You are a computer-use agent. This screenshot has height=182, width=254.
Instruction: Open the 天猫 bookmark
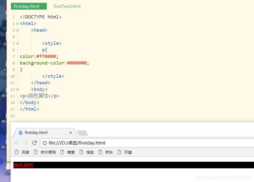pyautogui.click(x=125, y=152)
